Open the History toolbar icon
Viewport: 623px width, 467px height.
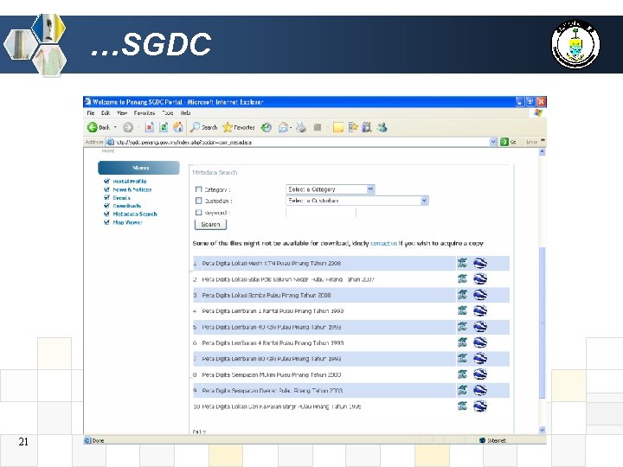point(266,127)
